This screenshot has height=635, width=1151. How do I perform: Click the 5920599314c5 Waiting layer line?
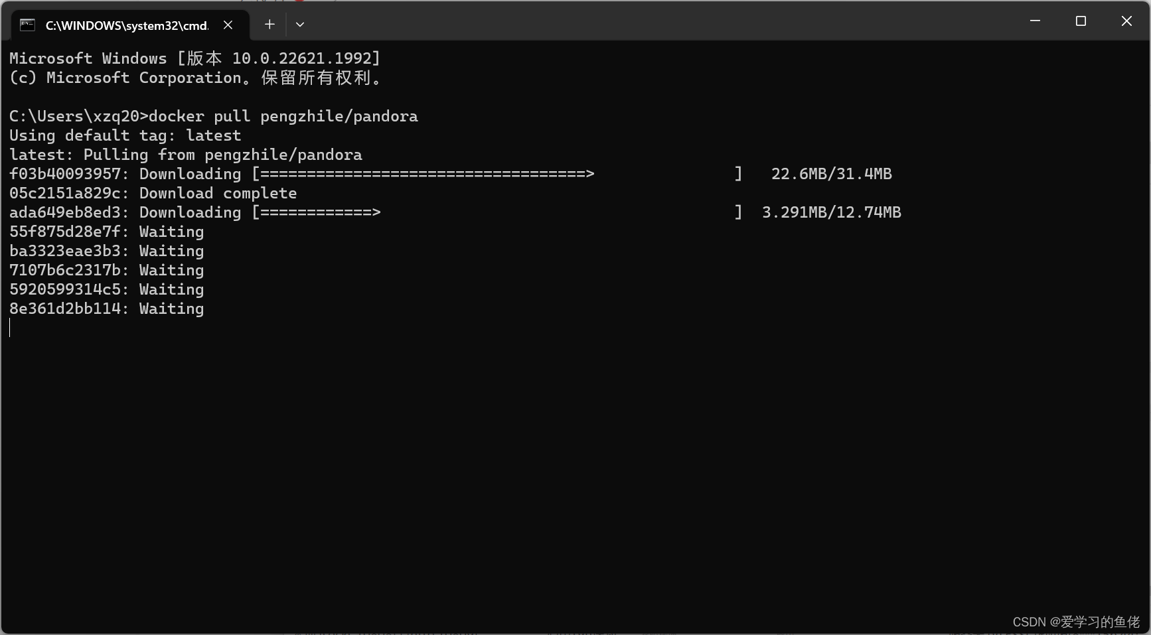107,289
